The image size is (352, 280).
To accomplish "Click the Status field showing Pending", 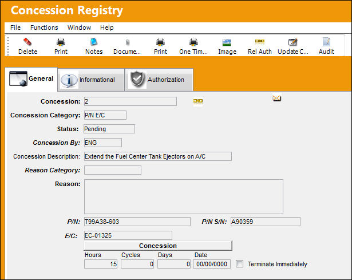I will [x=109, y=129].
